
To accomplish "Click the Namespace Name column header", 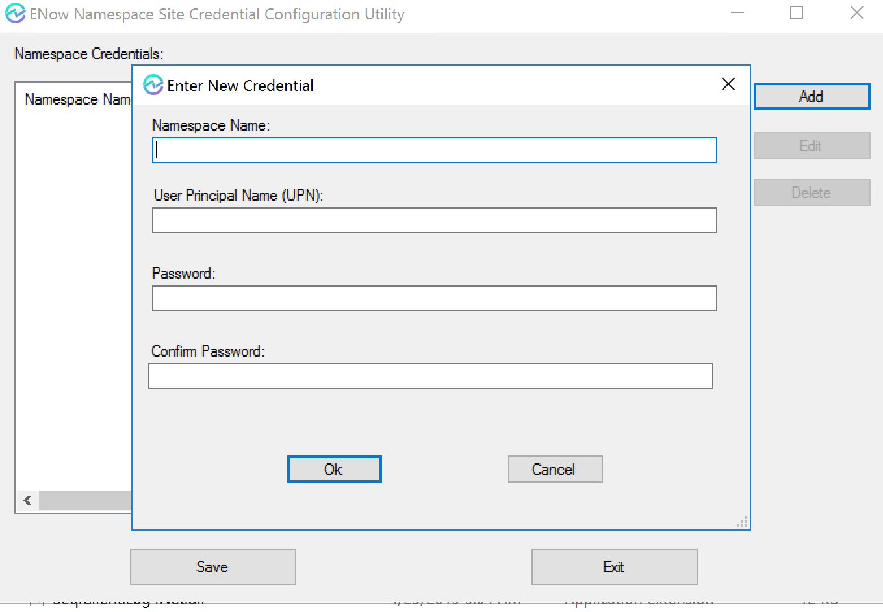I will pos(77,99).
